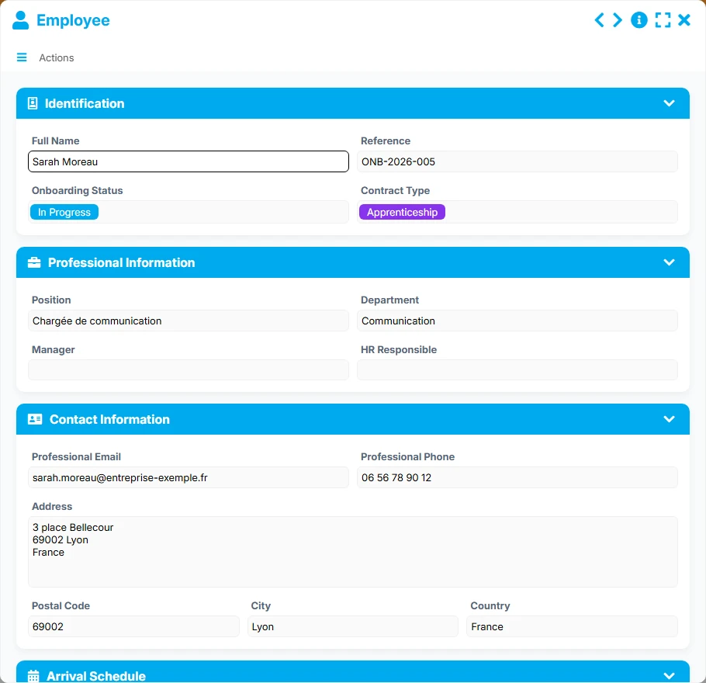Click the empty HR Responsible field
The image size is (706, 683).
[x=517, y=369]
